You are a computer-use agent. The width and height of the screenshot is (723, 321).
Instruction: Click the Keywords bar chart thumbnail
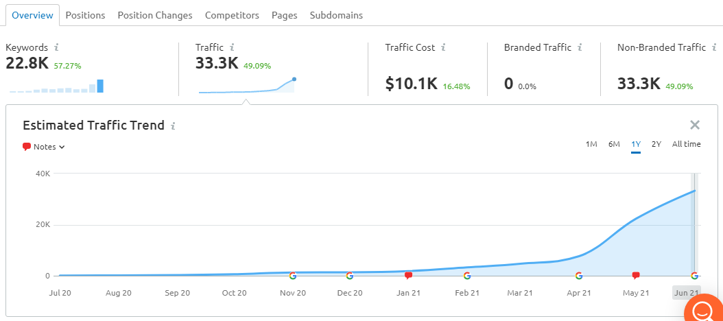click(57, 86)
